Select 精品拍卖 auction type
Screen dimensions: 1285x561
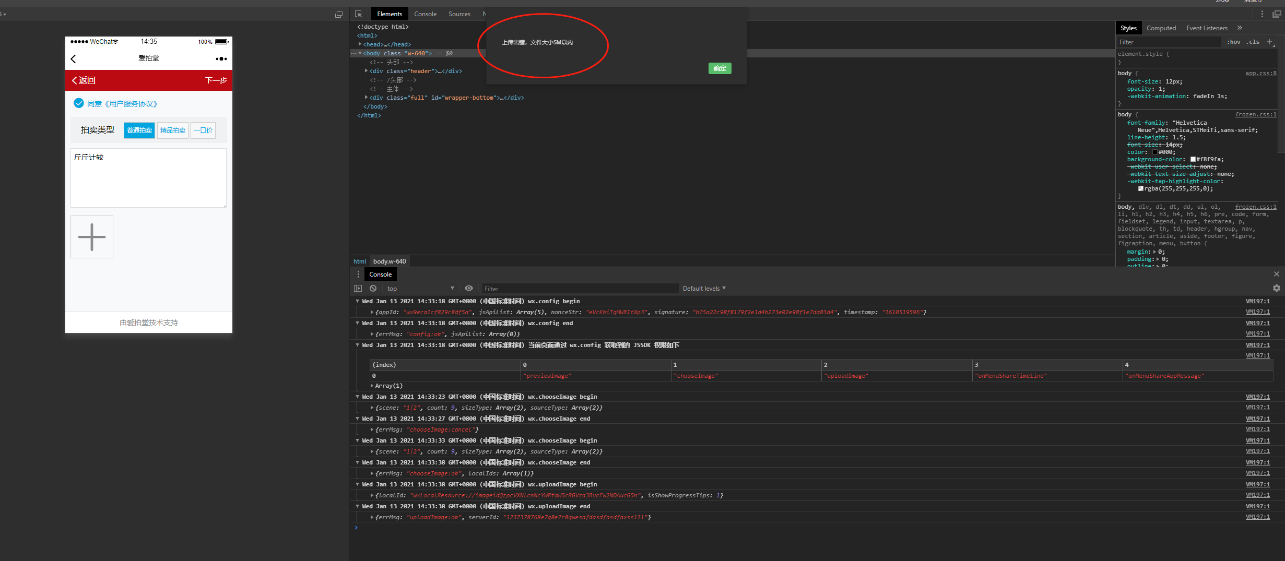(173, 130)
